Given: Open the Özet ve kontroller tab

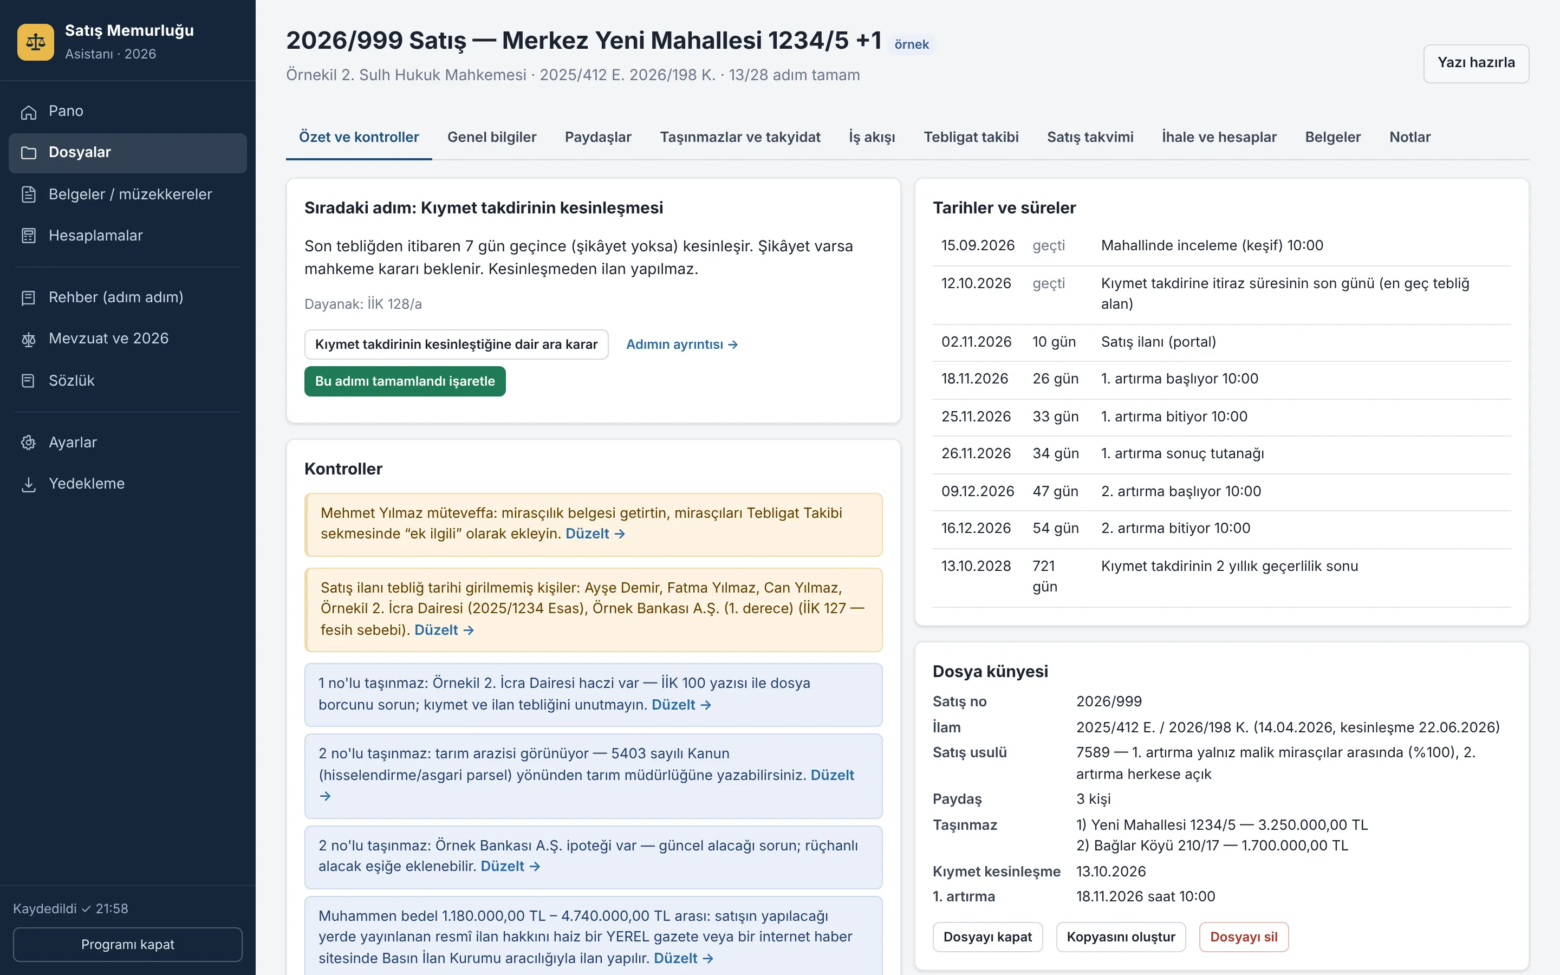Looking at the screenshot, I should coord(359,136).
